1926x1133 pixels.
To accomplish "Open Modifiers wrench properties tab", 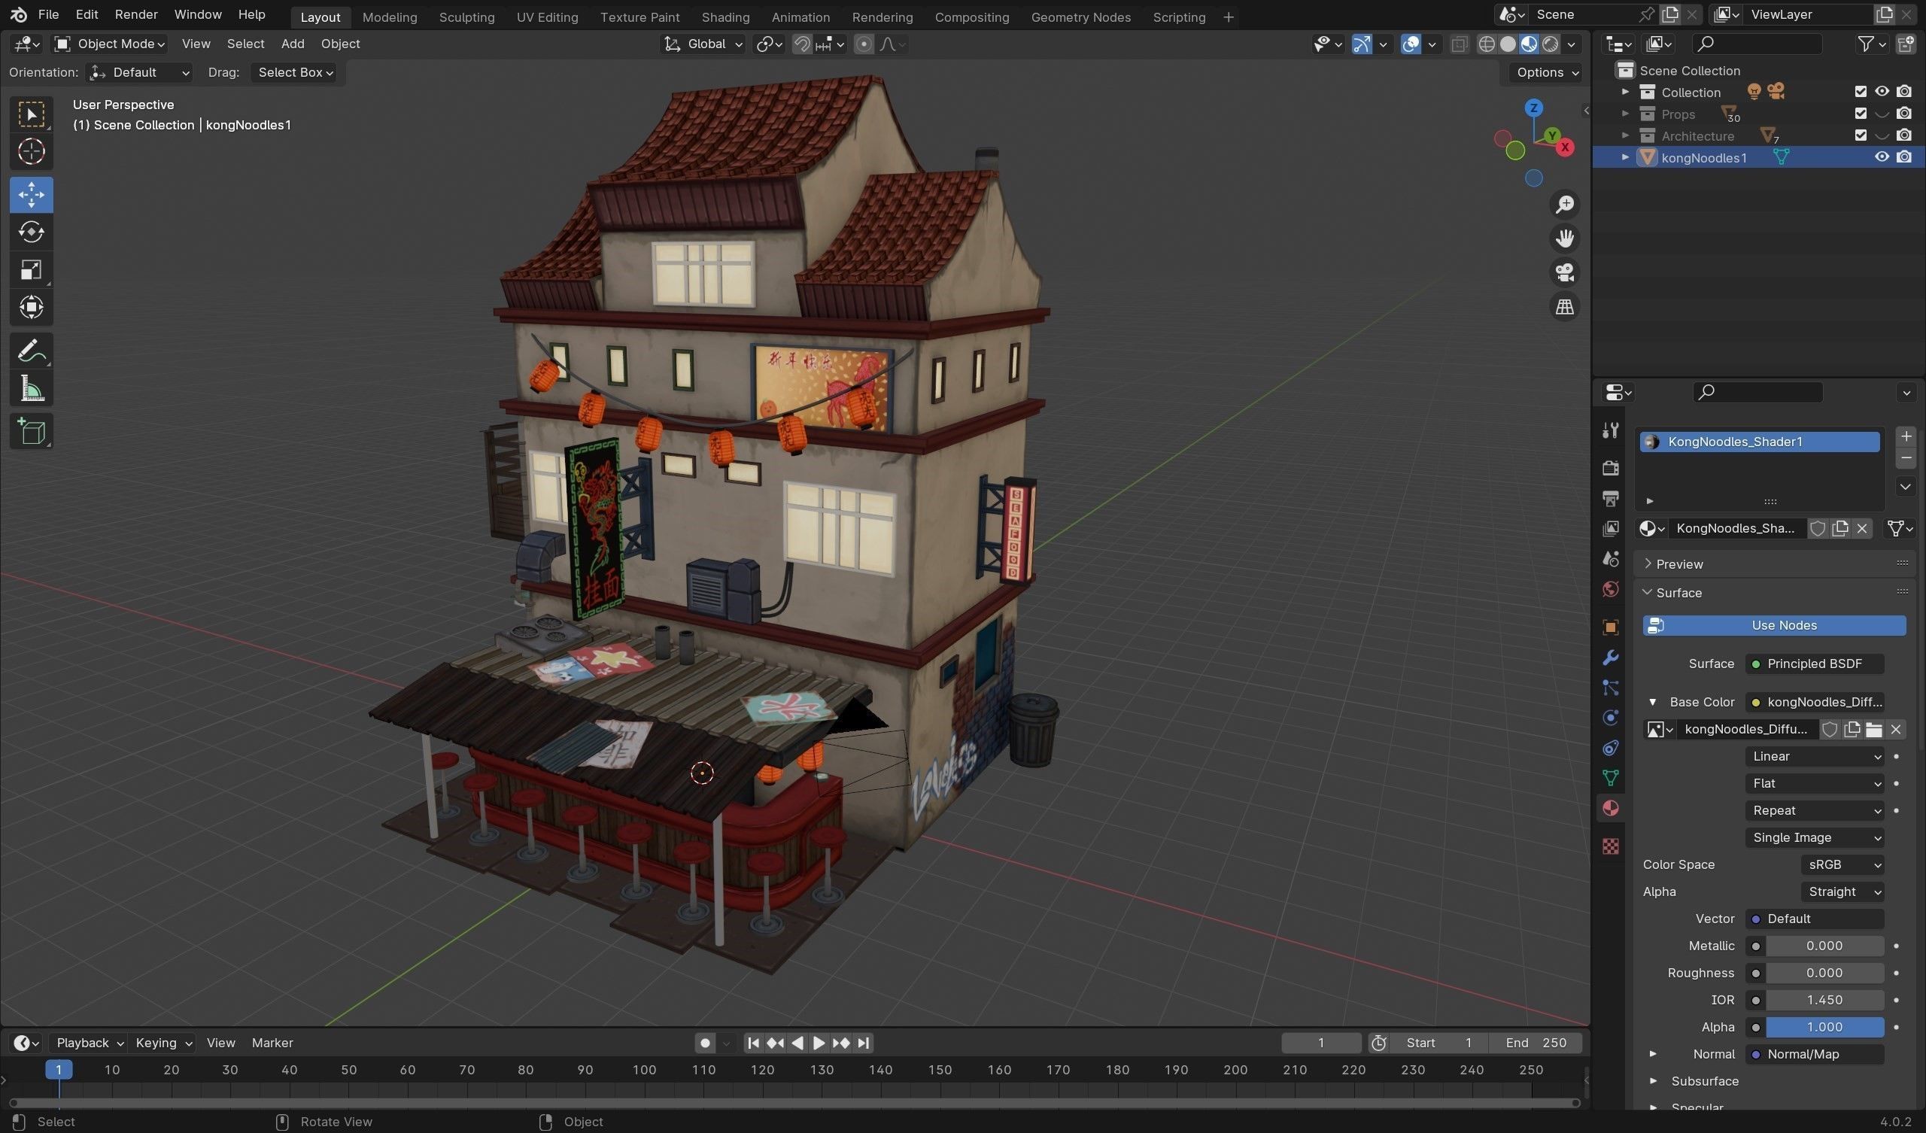I will click(1610, 658).
